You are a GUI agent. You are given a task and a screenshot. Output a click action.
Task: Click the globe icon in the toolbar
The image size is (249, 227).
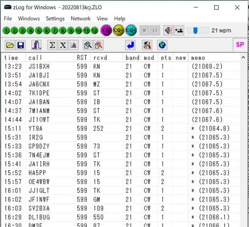(x=162, y=45)
